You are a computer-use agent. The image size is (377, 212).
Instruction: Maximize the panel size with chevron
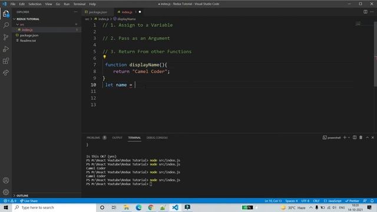tap(367, 137)
